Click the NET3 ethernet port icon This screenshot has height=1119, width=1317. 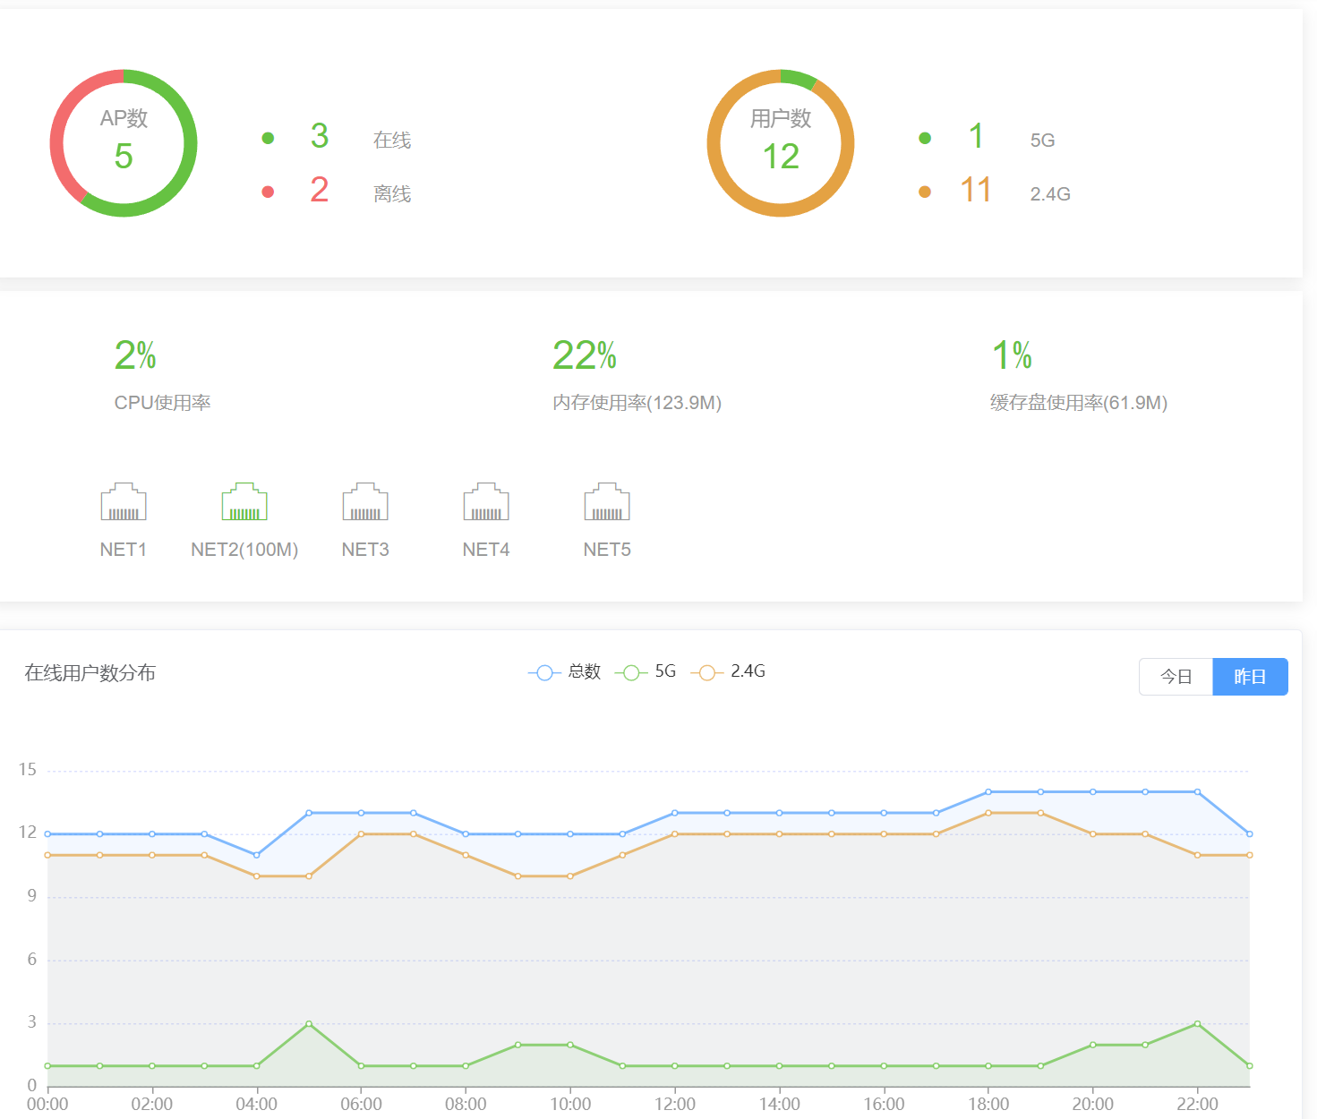pos(365,501)
